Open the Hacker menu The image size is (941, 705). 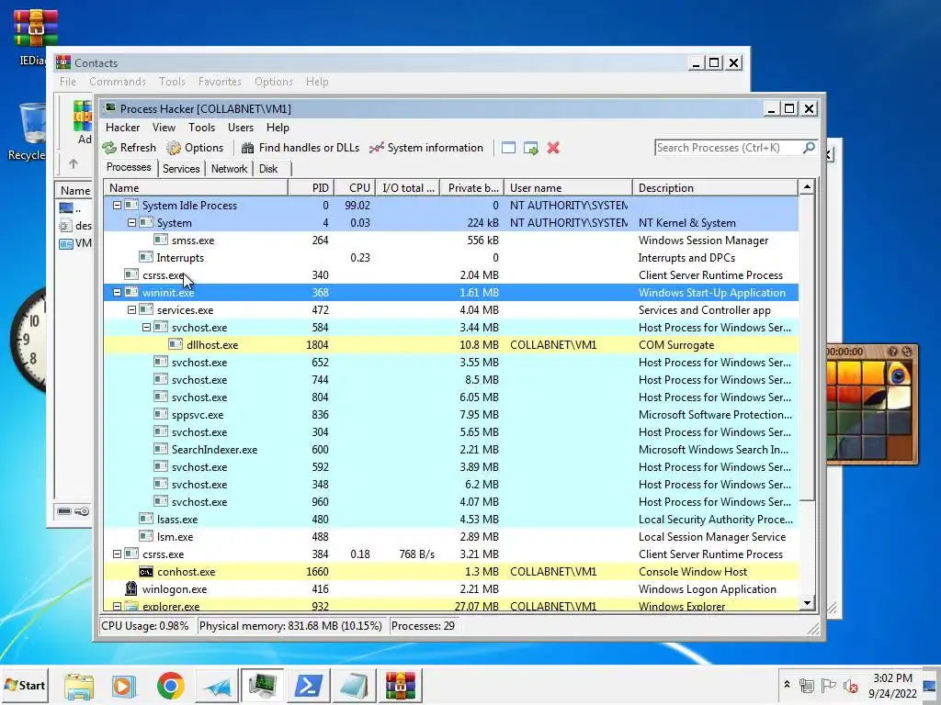[122, 127]
